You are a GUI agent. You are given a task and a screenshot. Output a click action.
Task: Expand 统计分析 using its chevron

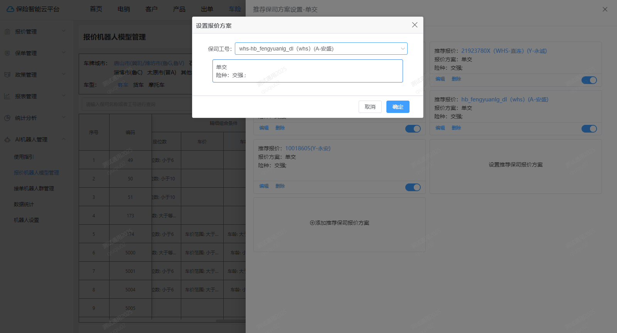point(64,118)
